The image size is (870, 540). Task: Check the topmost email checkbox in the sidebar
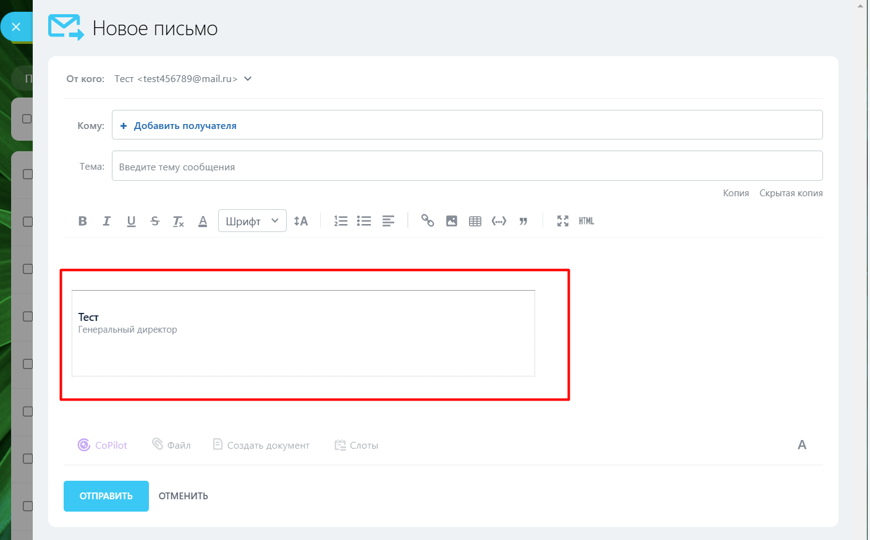(x=27, y=118)
